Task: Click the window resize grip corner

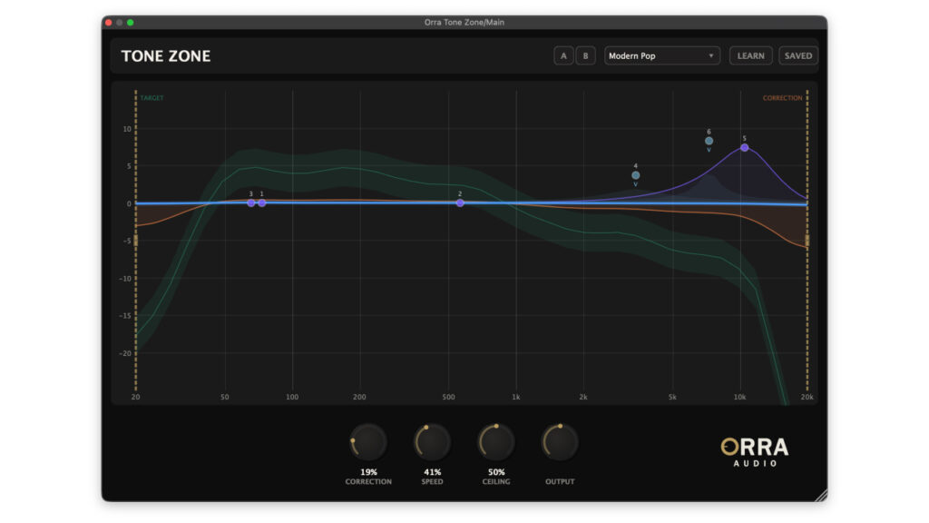Action: tap(820, 495)
